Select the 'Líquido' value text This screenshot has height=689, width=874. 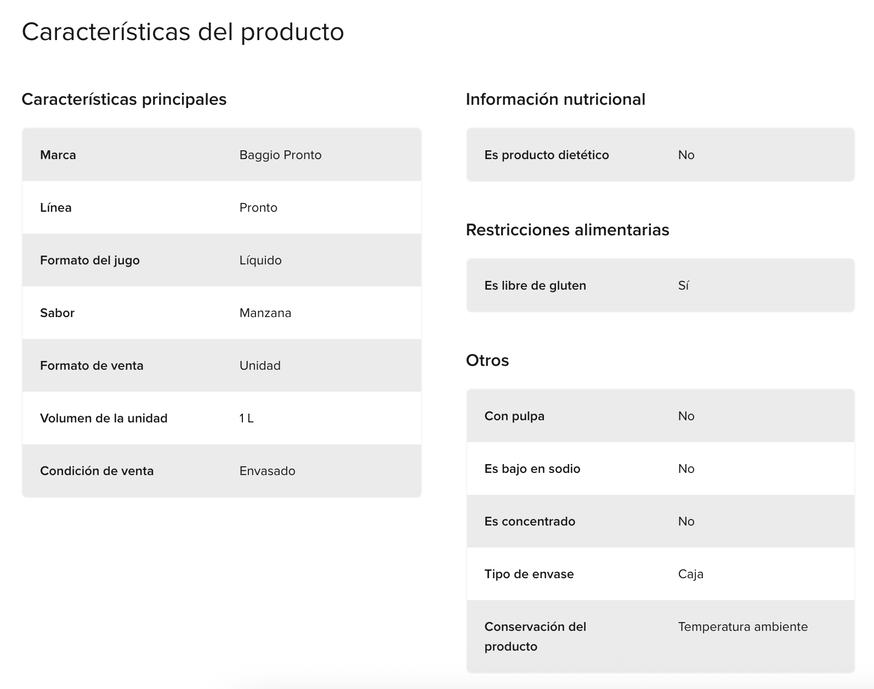260,261
